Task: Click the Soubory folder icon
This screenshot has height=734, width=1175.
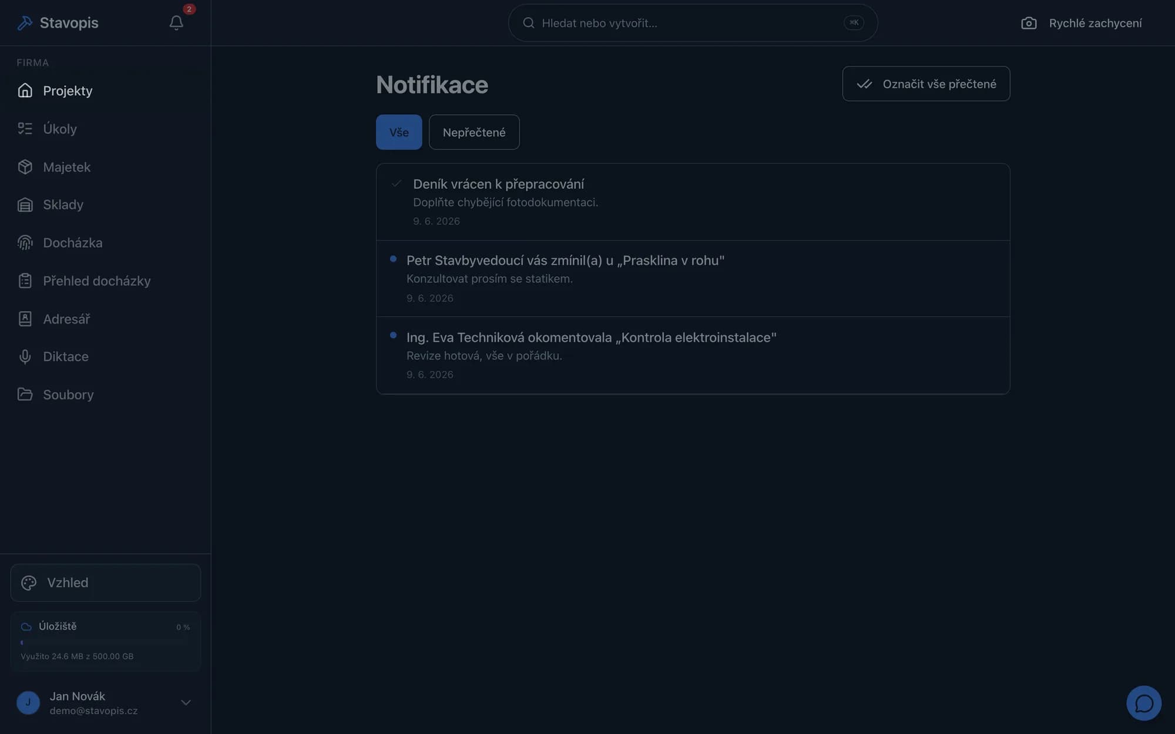Action: (25, 395)
